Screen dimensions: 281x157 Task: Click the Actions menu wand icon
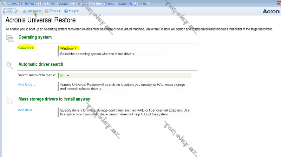25,11
